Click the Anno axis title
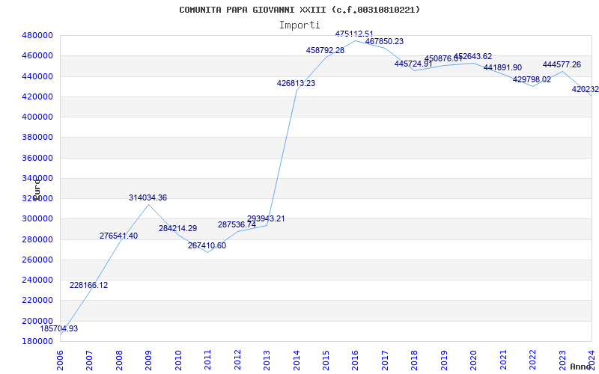The height and width of the screenshot is (374, 599). point(581,367)
